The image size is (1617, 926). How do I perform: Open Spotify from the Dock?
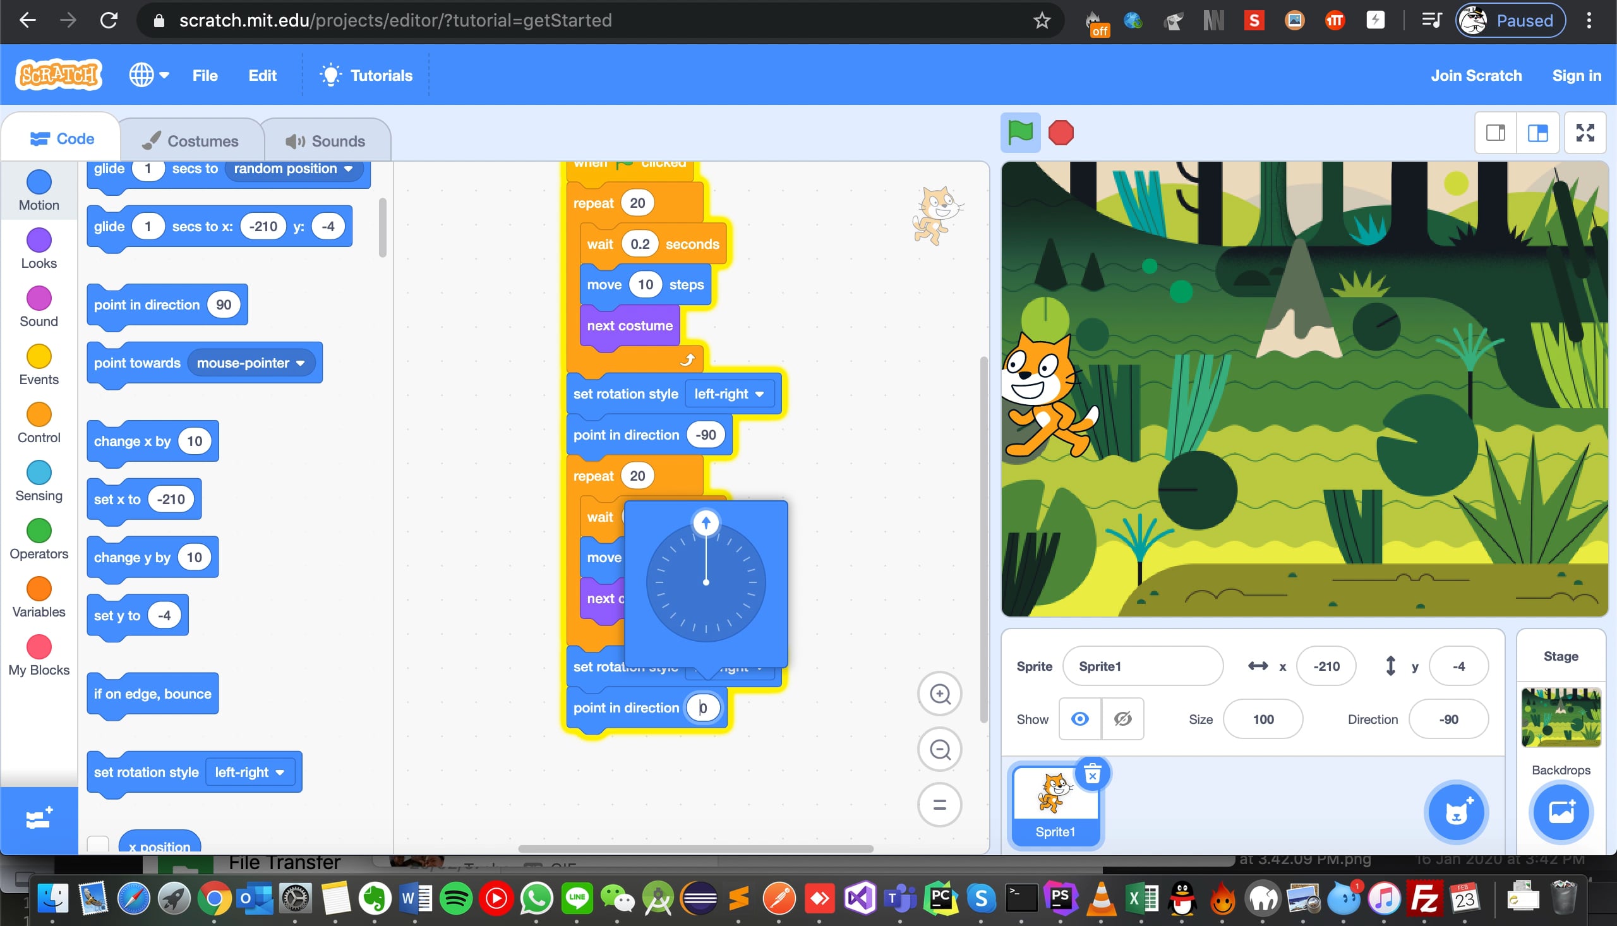456,898
